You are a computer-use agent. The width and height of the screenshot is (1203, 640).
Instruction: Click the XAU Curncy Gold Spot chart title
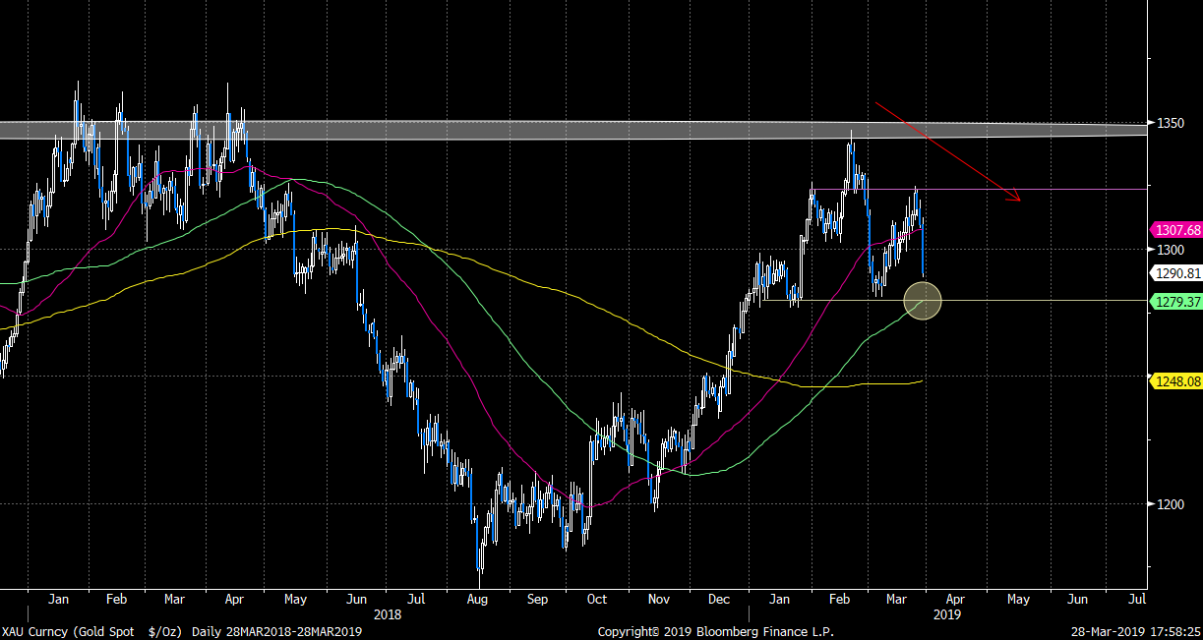[x=93, y=630]
